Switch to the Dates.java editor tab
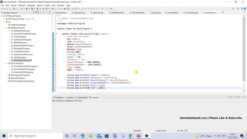The image size is (247, 139). click(x=156, y=13)
